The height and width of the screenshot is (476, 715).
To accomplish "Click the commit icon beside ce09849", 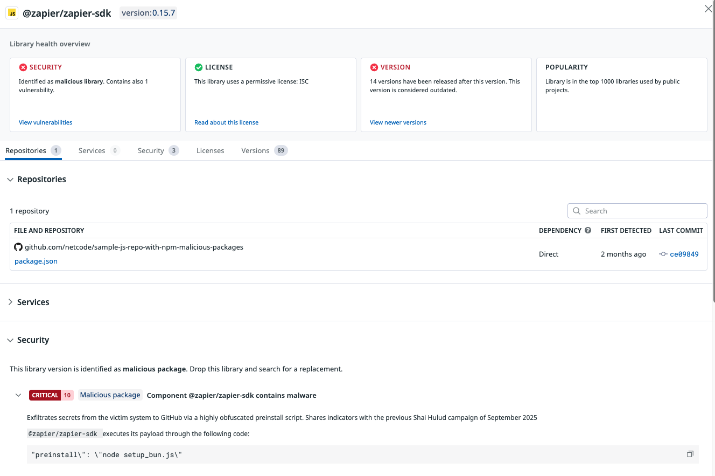I will tap(663, 254).
